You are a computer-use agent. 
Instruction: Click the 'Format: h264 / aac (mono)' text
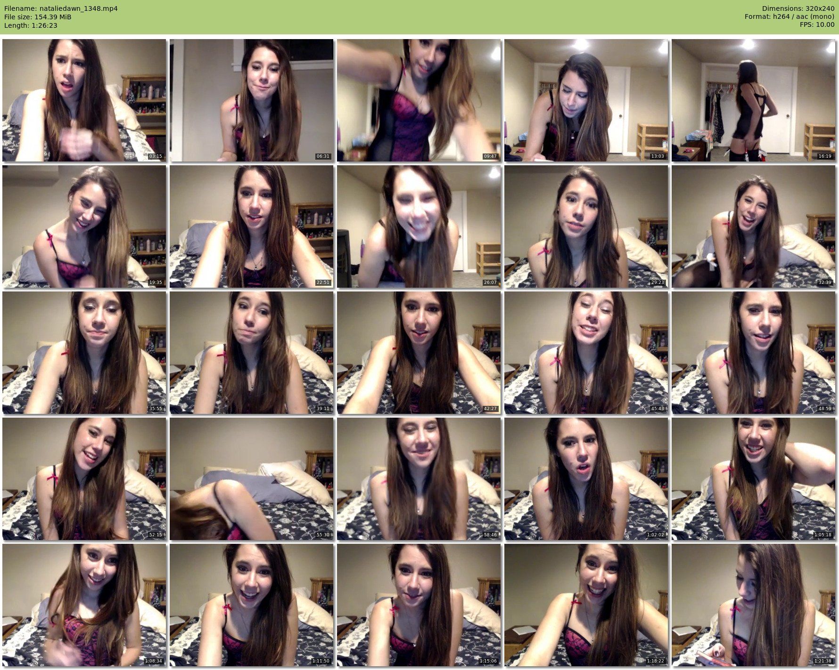tap(790, 16)
